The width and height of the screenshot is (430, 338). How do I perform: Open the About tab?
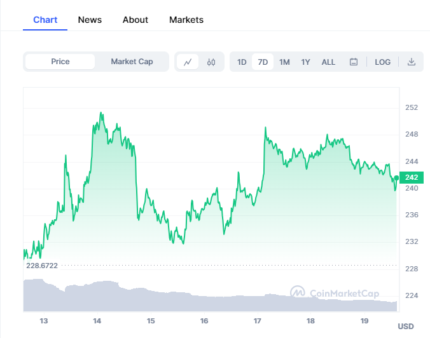[x=135, y=20]
